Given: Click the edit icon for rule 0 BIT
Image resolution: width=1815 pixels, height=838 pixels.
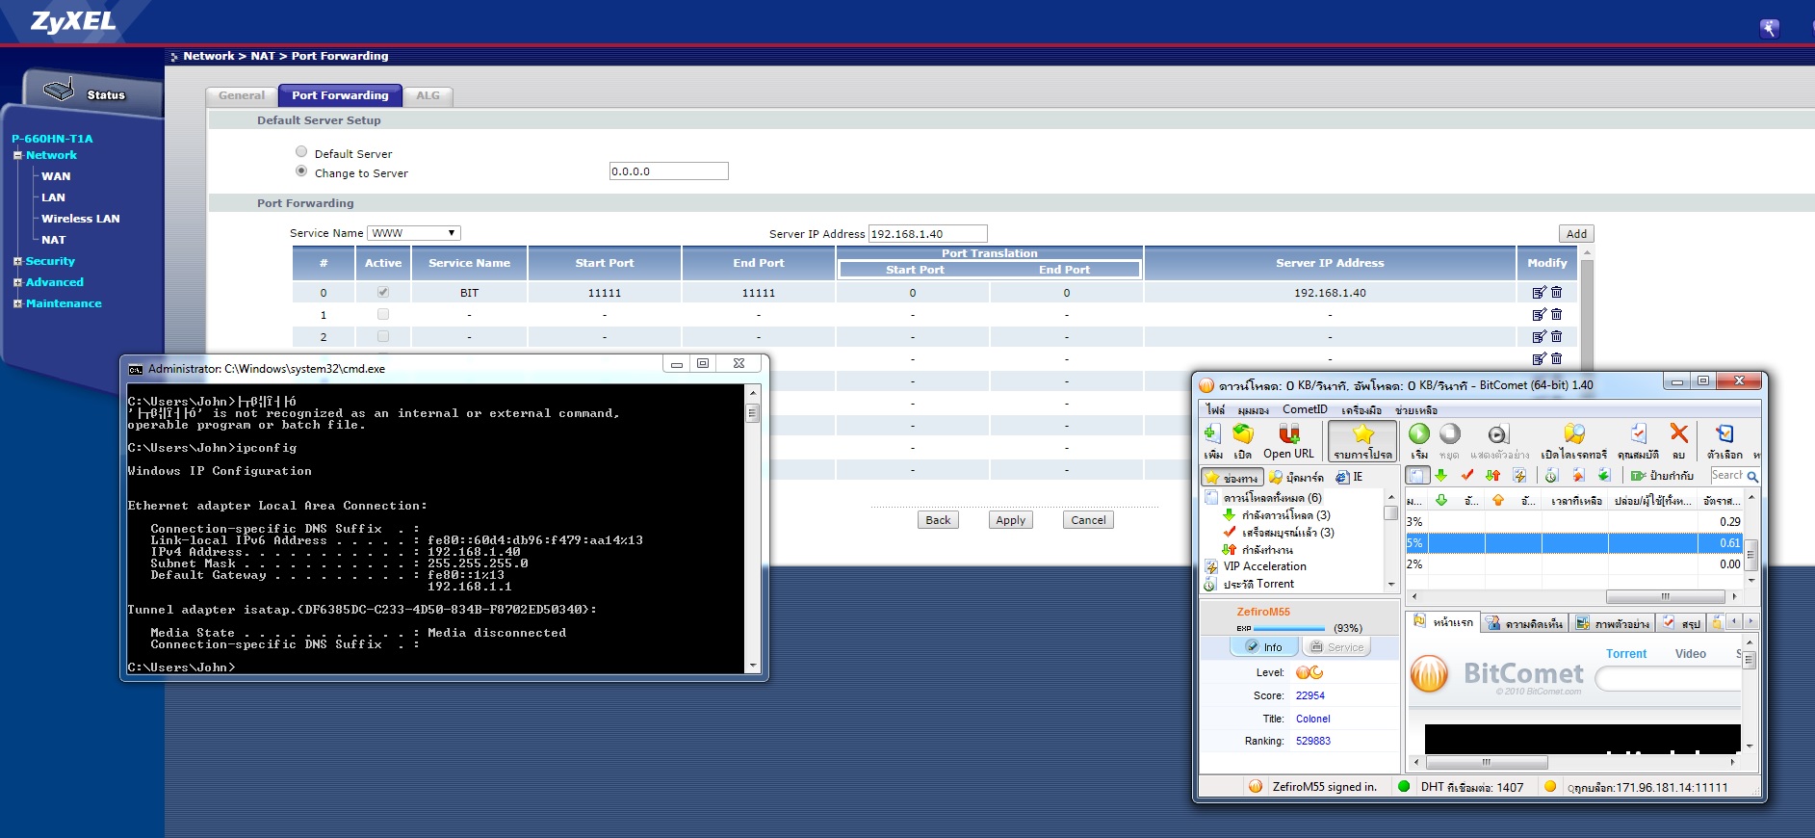Looking at the screenshot, I should coord(1539,292).
